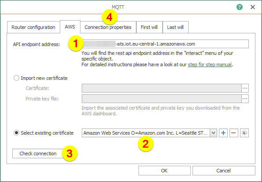Screen dimensions: 262x182
Task: Switch to the Last will tab
Action: pos(175,27)
